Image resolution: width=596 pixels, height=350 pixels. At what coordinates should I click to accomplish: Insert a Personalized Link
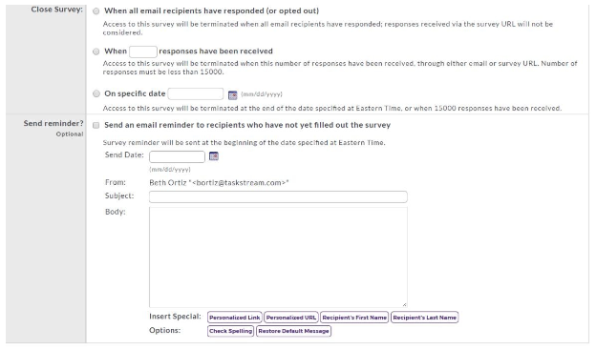coord(235,318)
